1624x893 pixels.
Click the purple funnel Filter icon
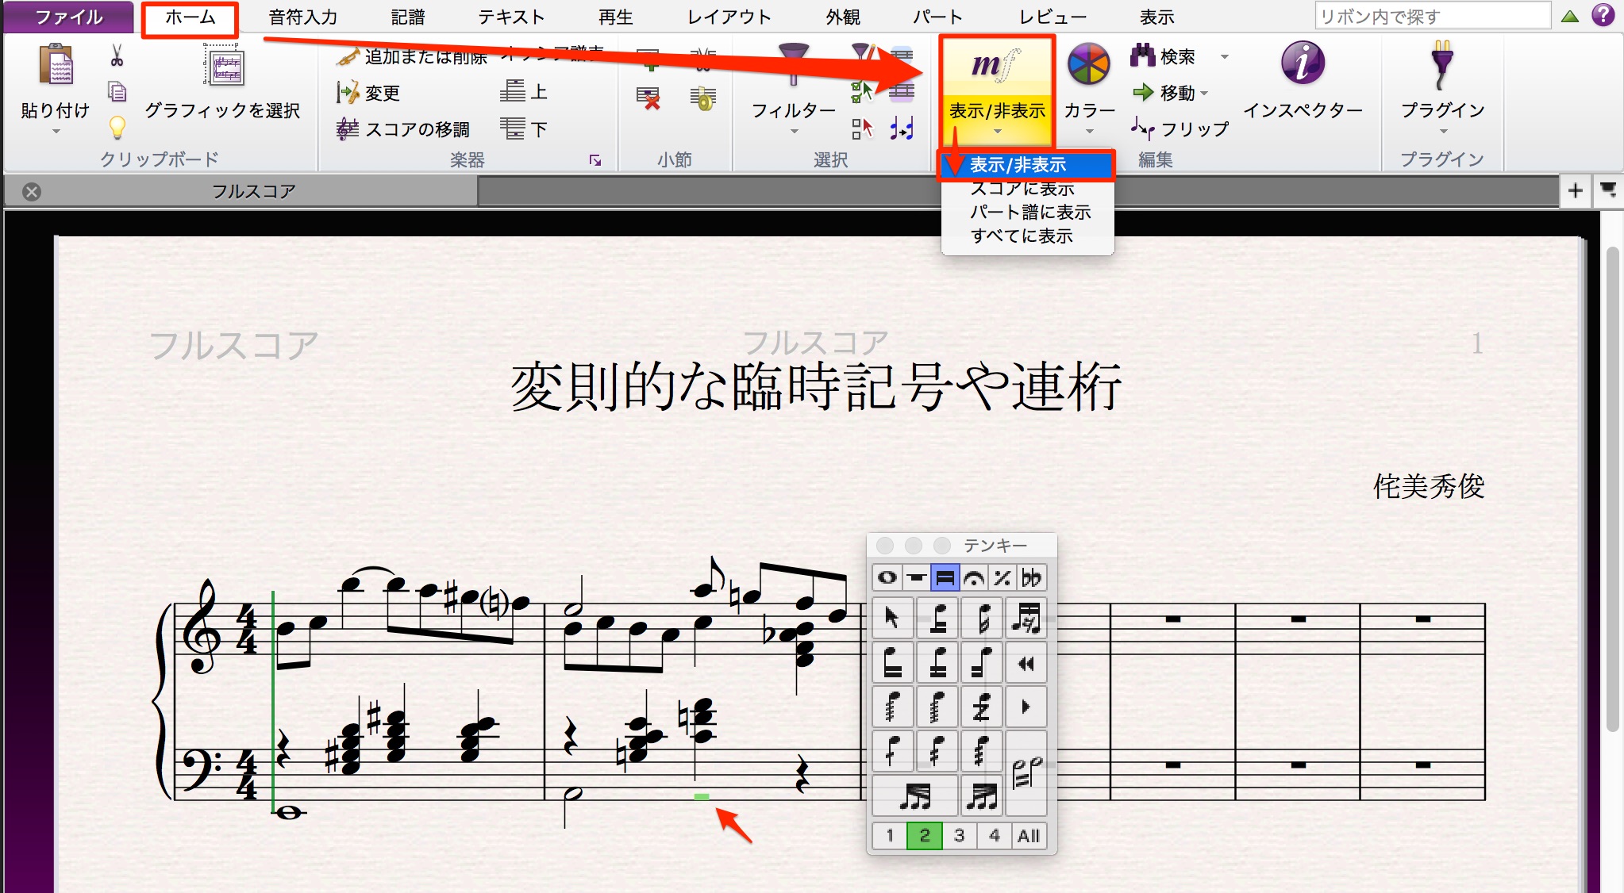pyautogui.click(x=793, y=63)
